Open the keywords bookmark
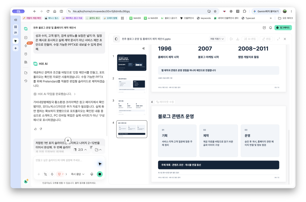This screenshot has height=202, width=306. [204, 18]
